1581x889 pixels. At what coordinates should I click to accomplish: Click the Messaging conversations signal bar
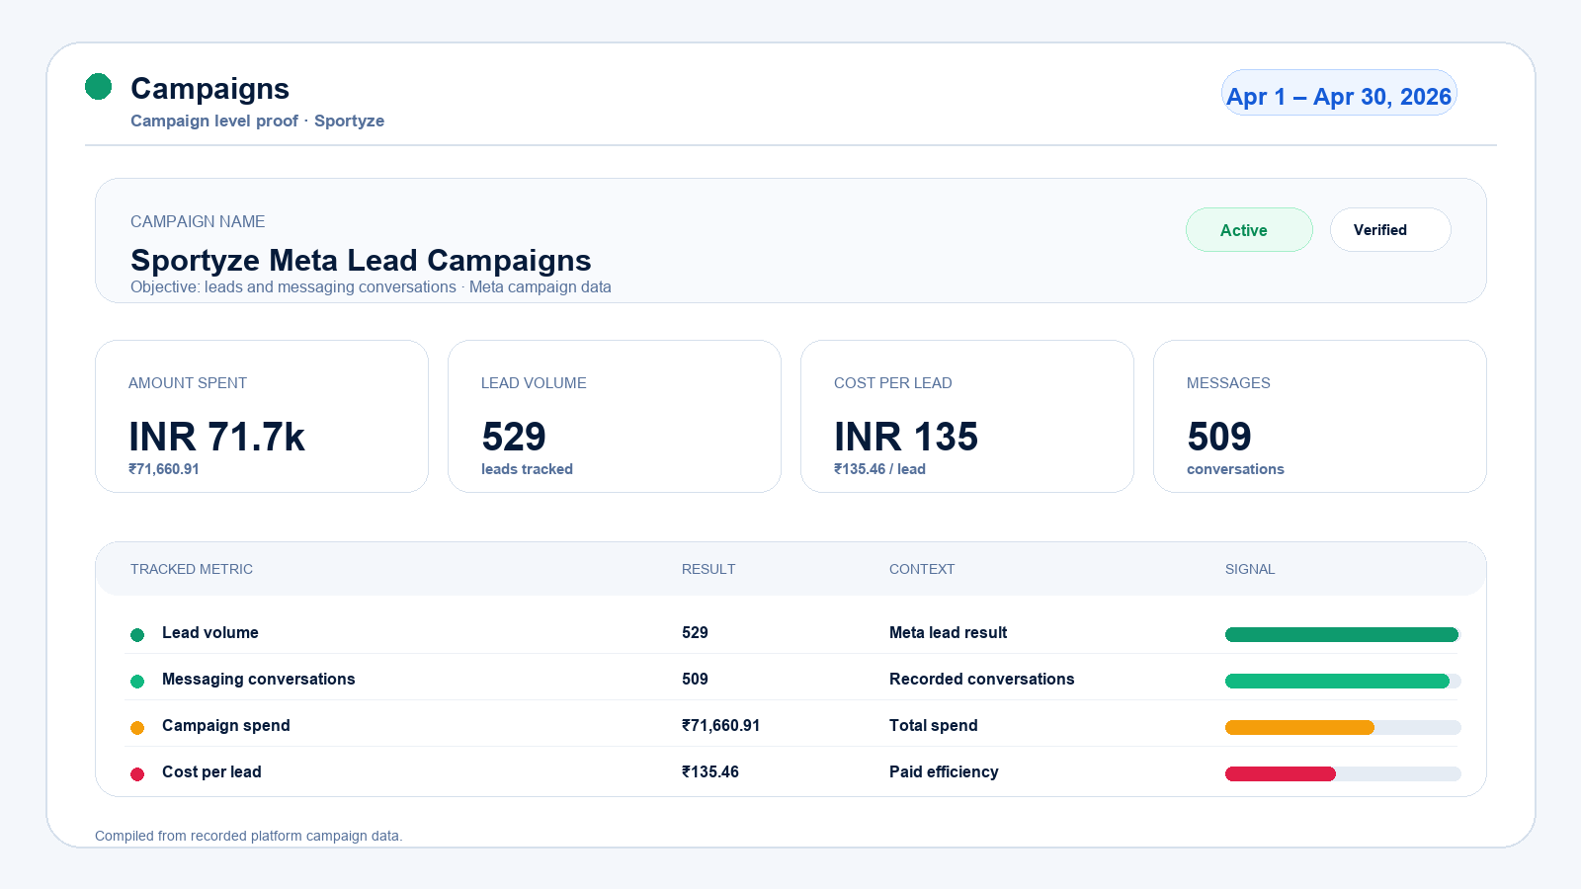(x=1343, y=682)
